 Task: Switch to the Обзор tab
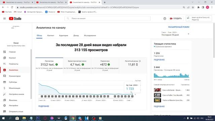(39, 36)
